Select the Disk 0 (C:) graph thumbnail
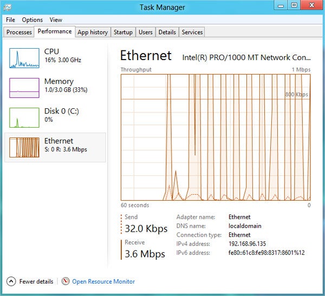This screenshot has width=325, height=296. [x=24, y=117]
